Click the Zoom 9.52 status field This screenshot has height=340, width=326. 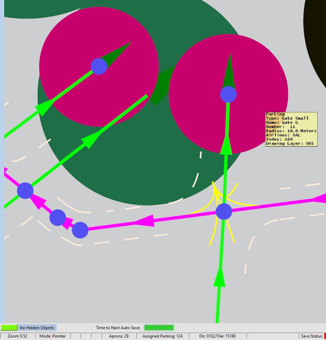coord(17,336)
